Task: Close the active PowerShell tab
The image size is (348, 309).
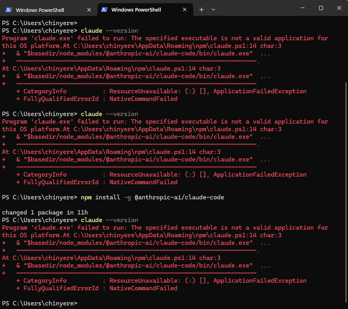Action: pos(184,10)
